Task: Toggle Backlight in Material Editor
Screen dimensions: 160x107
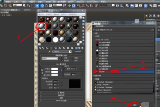Action: pos(84,21)
